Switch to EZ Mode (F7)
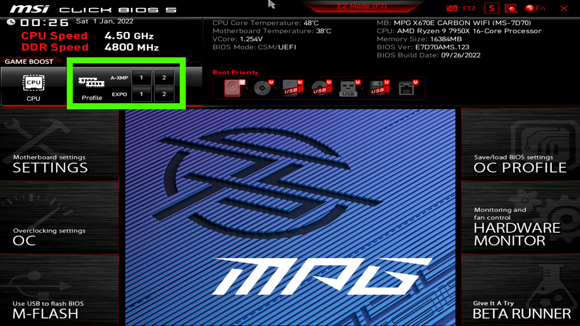Viewport: 580px width, 326px height. 362,6
